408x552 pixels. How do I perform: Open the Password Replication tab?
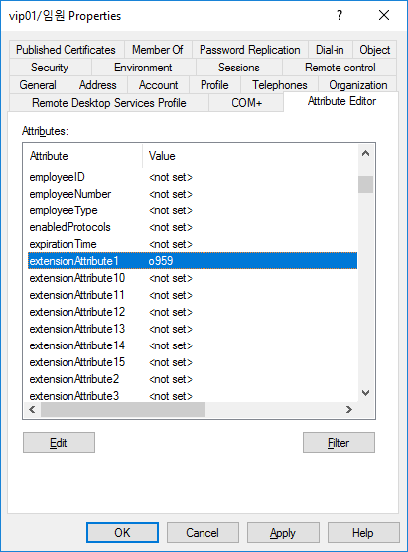coord(249,50)
